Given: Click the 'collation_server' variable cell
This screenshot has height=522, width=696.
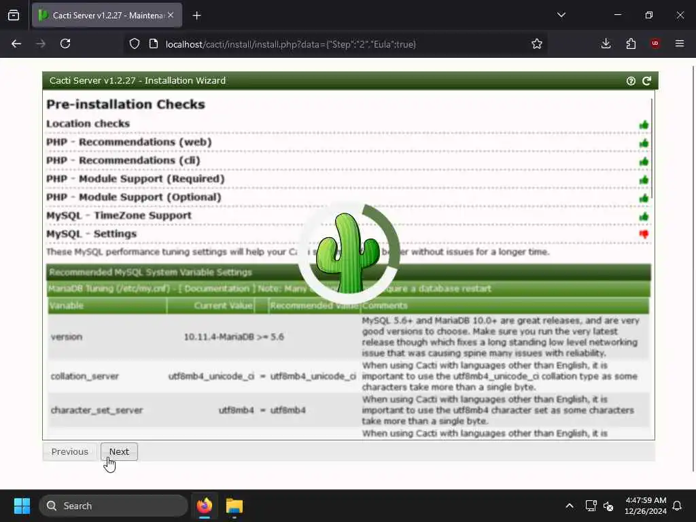Looking at the screenshot, I should (x=84, y=377).
